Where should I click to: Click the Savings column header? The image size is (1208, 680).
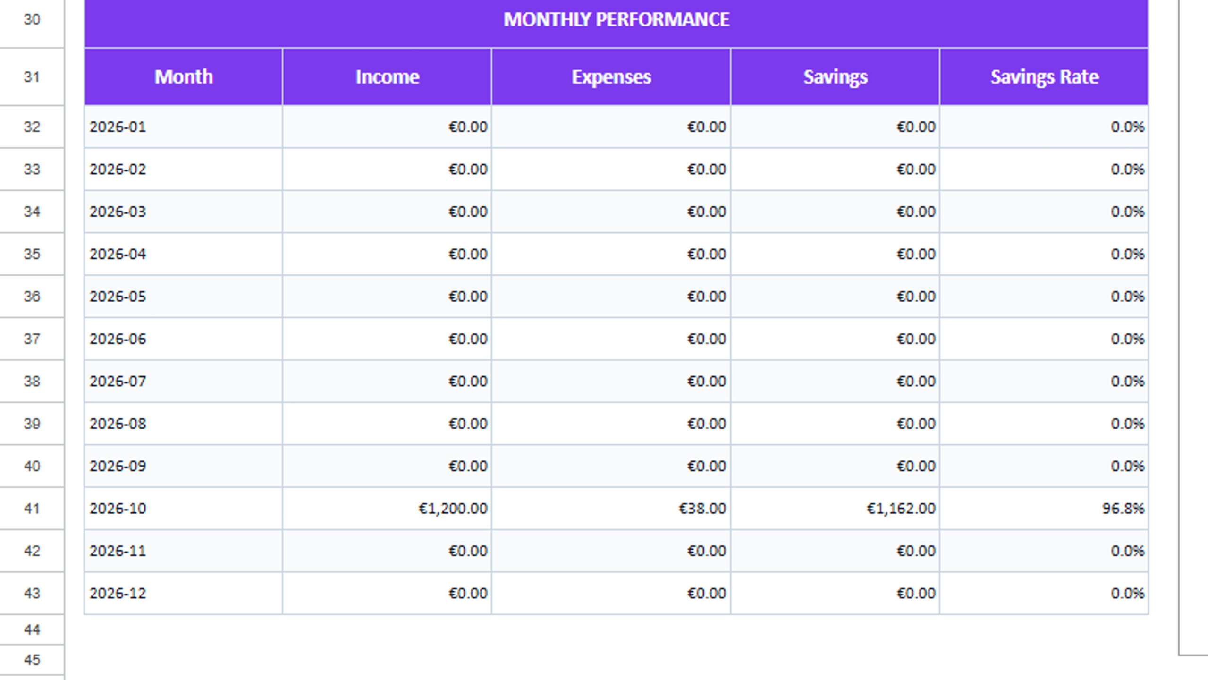pos(835,76)
